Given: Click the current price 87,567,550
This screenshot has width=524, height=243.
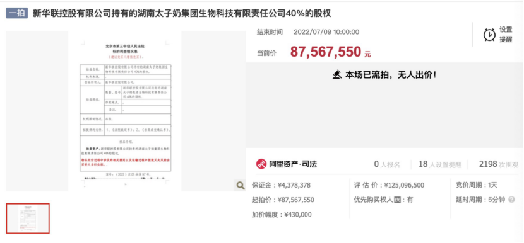Looking at the screenshot, I should [326, 52].
